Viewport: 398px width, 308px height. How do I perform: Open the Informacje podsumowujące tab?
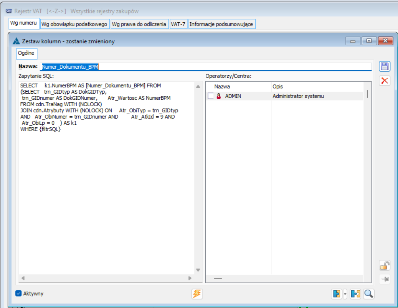point(221,24)
